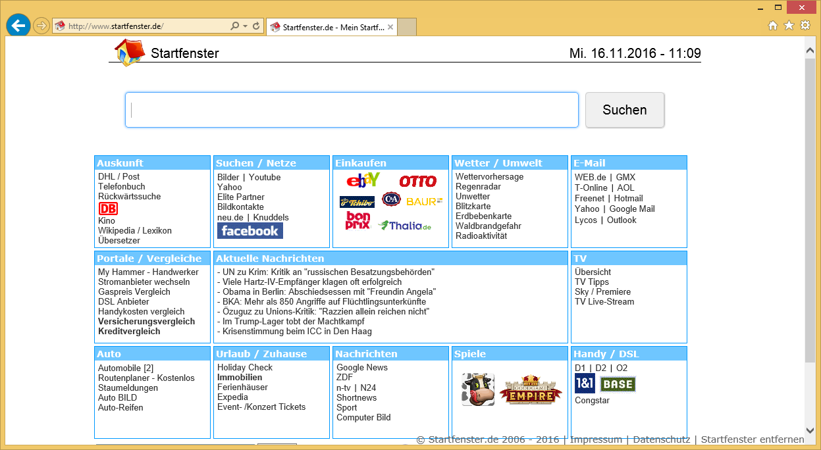Open a new blank tab
The image size is (821, 450).
click(x=407, y=27)
